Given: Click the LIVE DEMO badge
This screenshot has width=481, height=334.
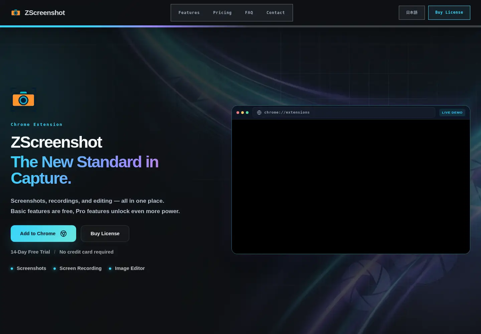Looking at the screenshot, I should (x=452, y=113).
